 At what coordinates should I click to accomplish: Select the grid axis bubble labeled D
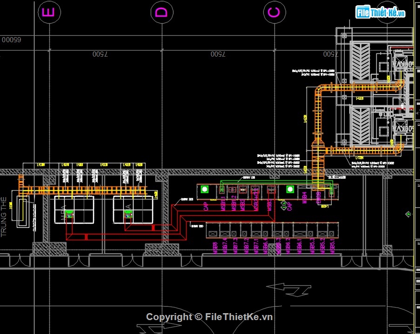click(x=161, y=12)
